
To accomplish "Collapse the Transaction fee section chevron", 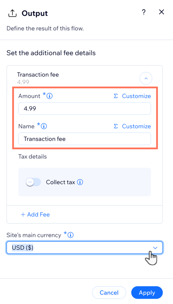I will [x=146, y=78].
